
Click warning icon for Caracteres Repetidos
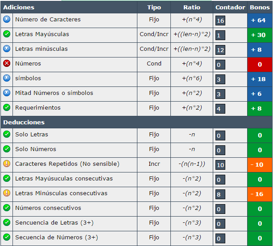click(7, 164)
